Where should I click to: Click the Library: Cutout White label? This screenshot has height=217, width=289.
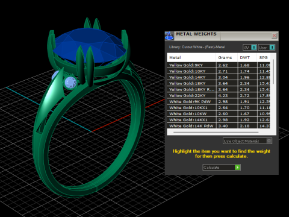[197, 47]
